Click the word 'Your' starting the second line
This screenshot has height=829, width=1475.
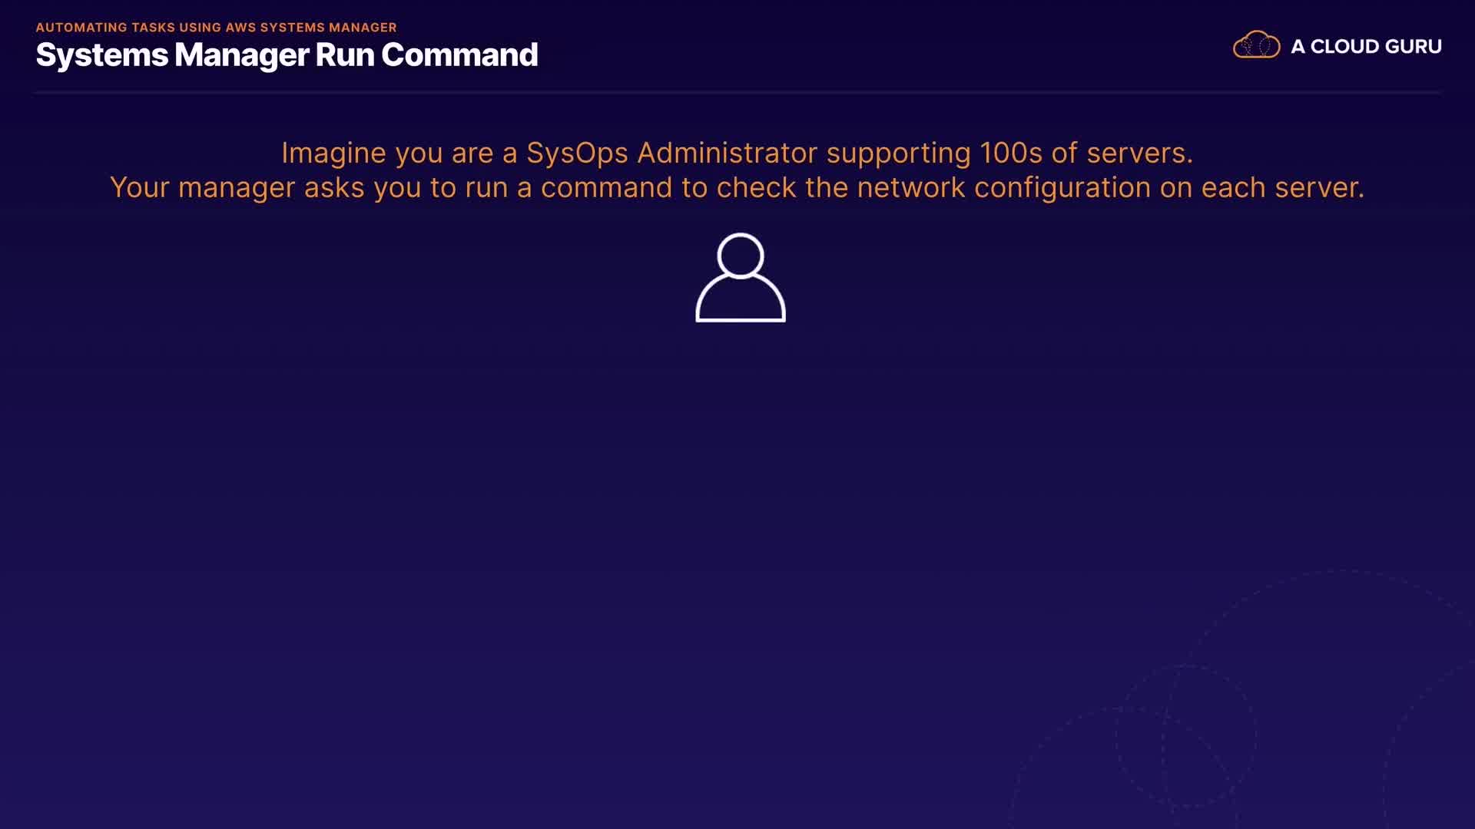[139, 188]
